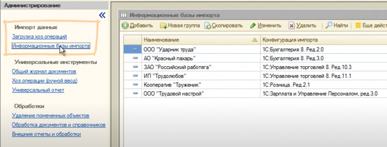Click the Добавить button label
Image resolution: width=387 pixels, height=147 pixels.
pyautogui.click(x=141, y=26)
